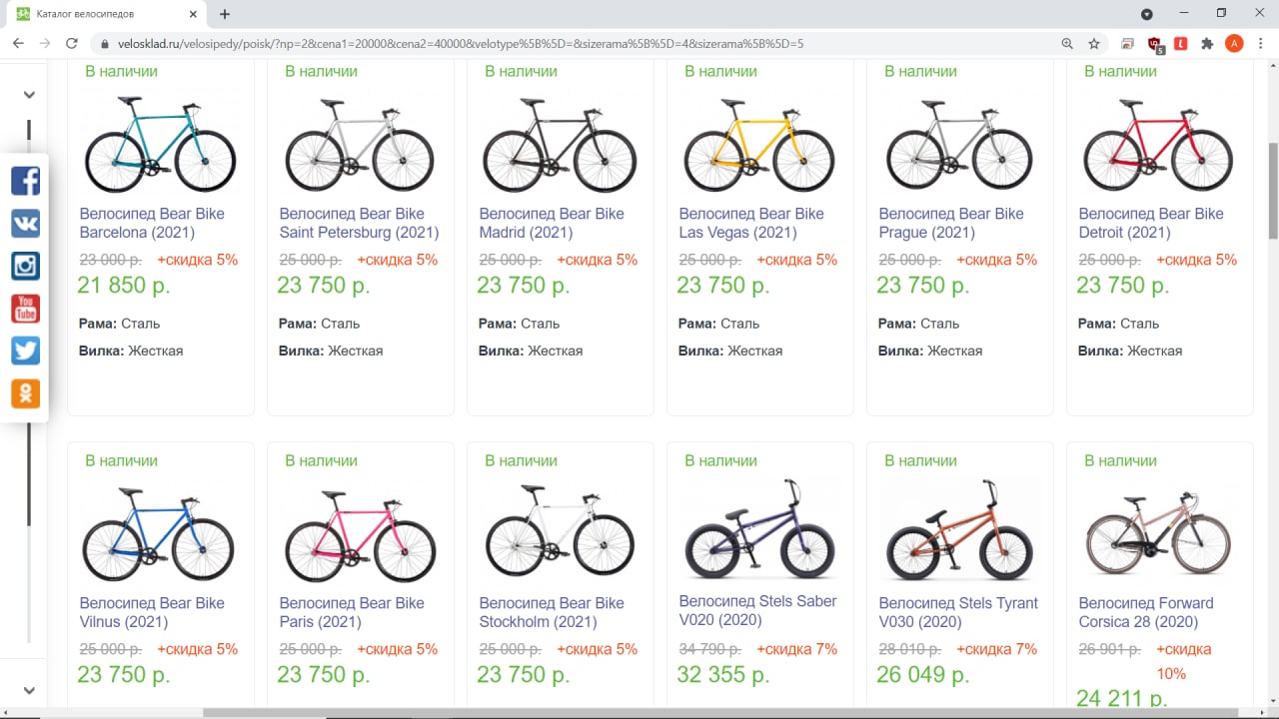The height and width of the screenshot is (719, 1279).
Task: Open the browser zoom magnifier icon
Action: point(1068,44)
